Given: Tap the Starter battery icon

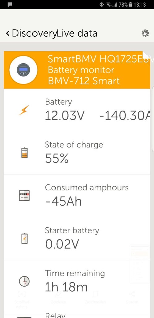Looking at the screenshot, I should click(x=24, y=238).
